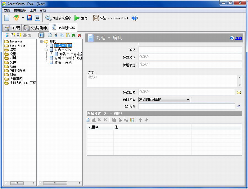Select 对话 - 未删除的文件 tree item
The image size is (248, 189).
click(x=68, y=58)
